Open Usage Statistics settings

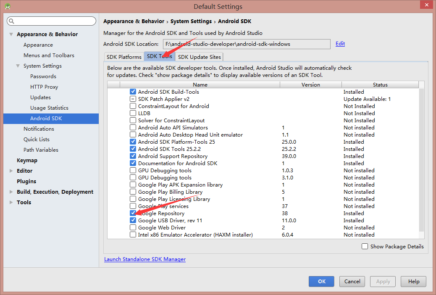[x=49, y=108]
